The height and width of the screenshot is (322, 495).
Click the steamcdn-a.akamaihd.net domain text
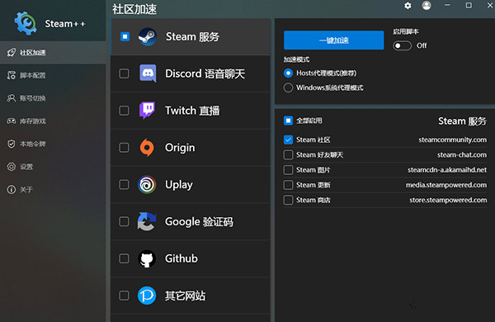pos(447,170)
